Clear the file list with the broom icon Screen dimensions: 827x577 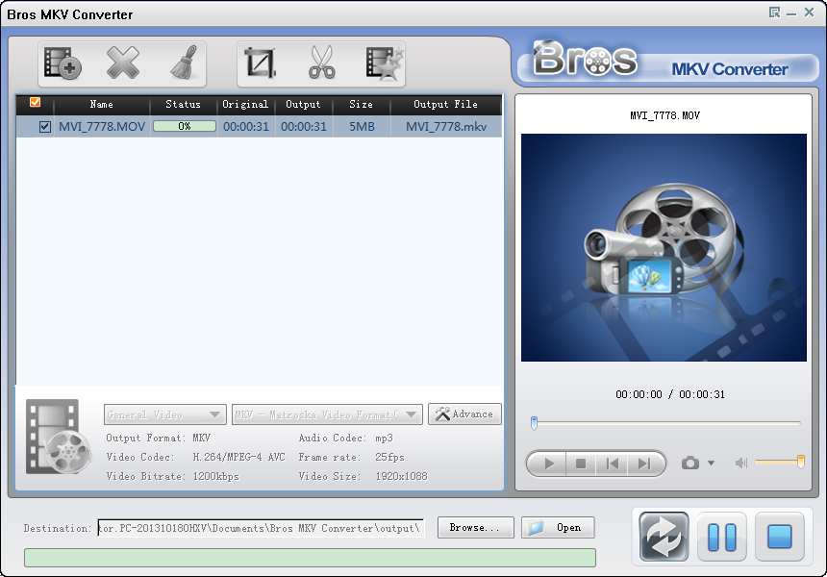point(184,63)
